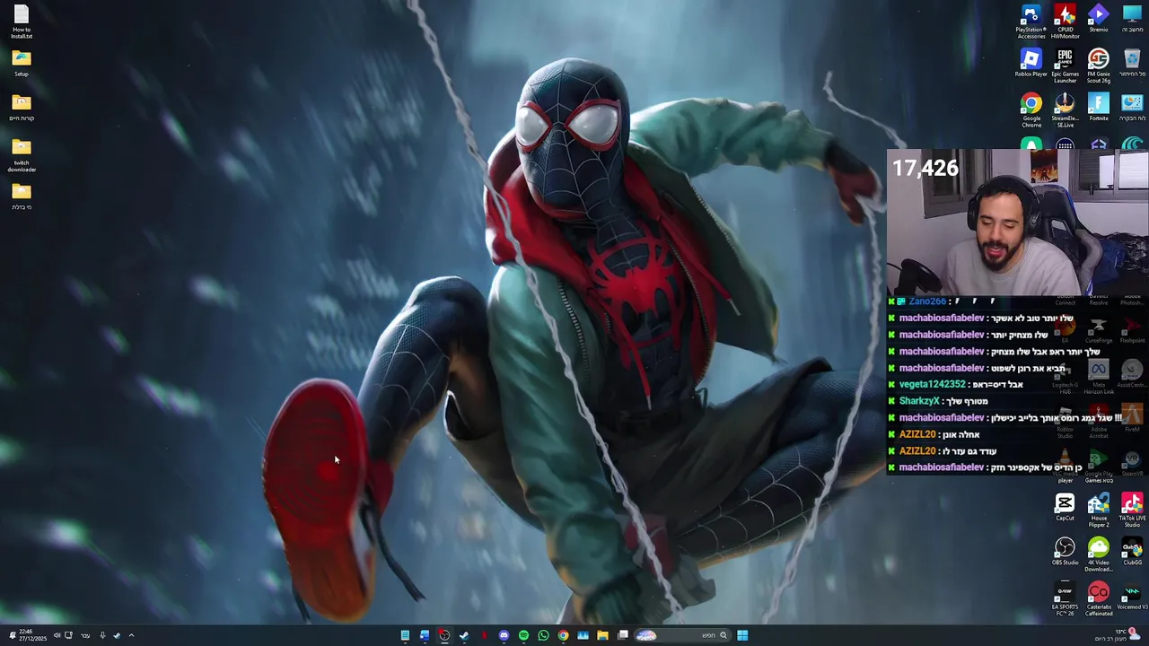1149x646 pixels.
Task: Launch Roblox Player shortcut
Action: pyautogui.click(x=1031, y=63)
